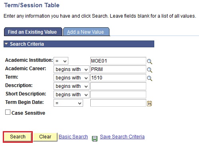Open Academic Institution lookup magnifier
This screenshot has width=199, height=146.
[x=149, y=61]
